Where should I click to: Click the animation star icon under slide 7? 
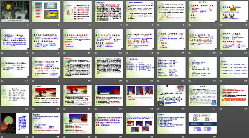[x=190, y=25]
